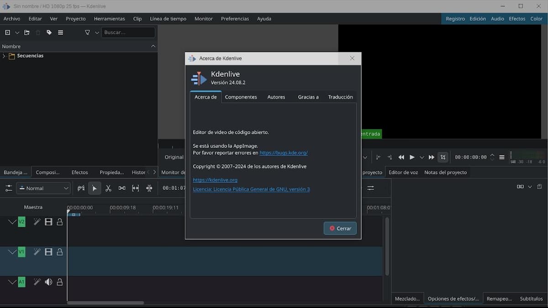
Task: Collapse track A1 with its chevron
Action: point(12,282)
